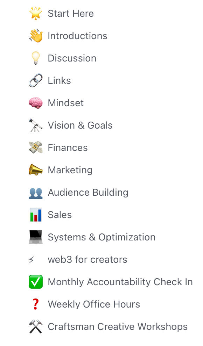Select web3 for creators

tap(87, 259)
